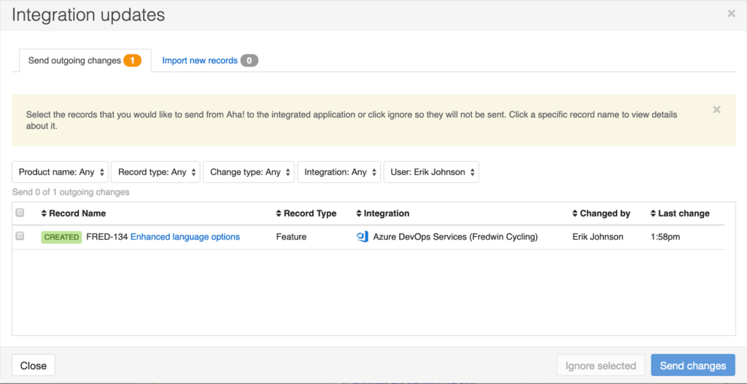The image size is (747, 384).
Task: Dismiss the yellow info banner
Action: [716, 110]
